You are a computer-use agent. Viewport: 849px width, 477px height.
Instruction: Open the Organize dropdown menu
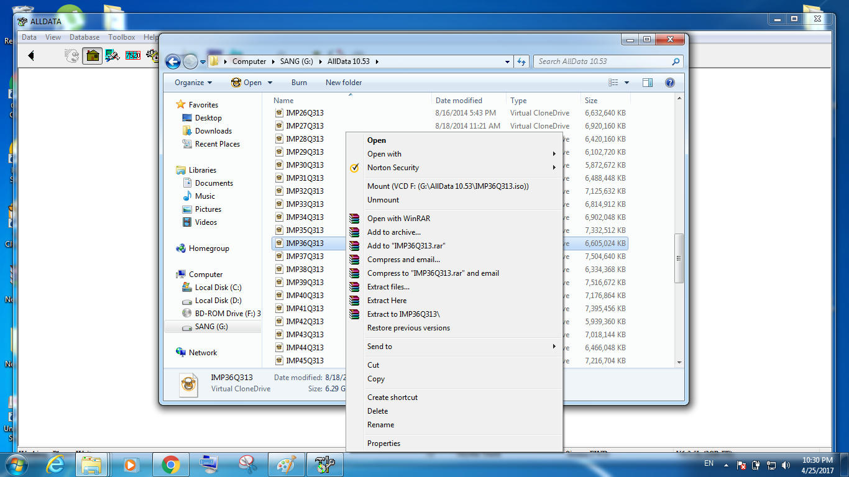pyautogui.click(x=193, y=83)
